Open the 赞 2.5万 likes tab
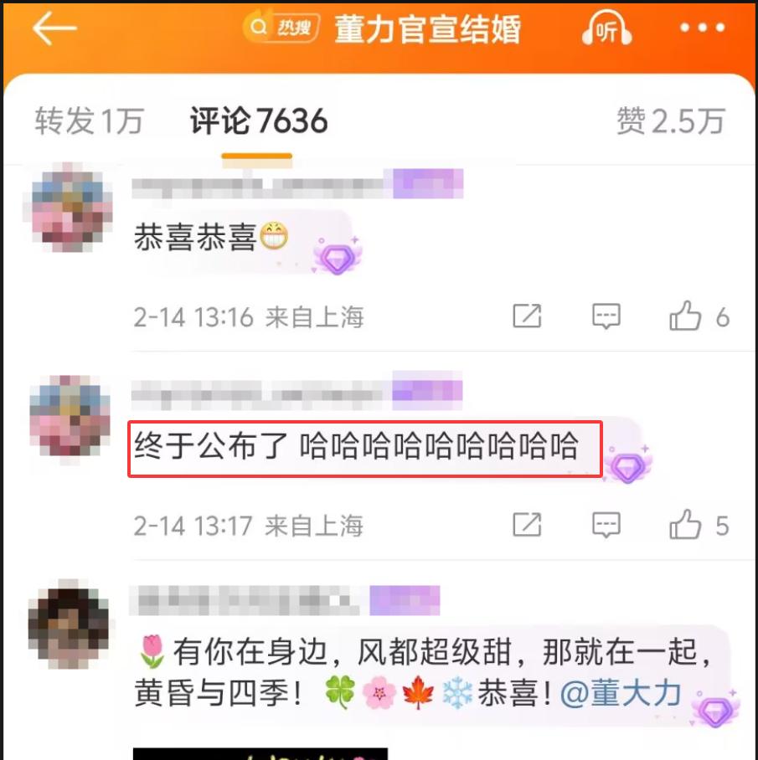 point(671,121)
